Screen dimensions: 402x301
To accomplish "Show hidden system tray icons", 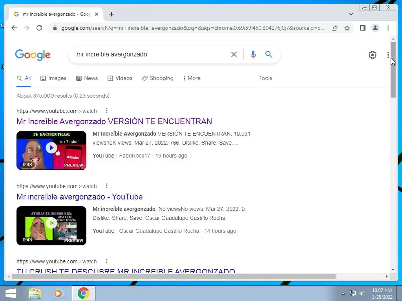I will [343, 294].
